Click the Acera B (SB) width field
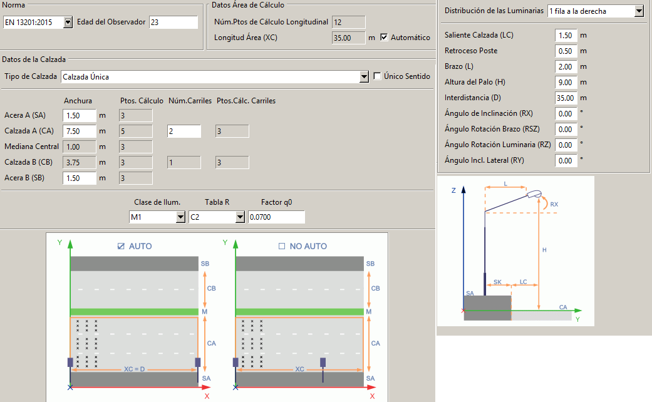This screenshot has height=402, width=652. [80, 178]
